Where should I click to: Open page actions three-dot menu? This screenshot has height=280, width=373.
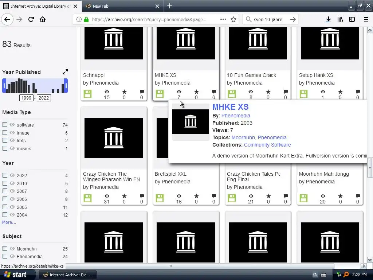[223, 20]
